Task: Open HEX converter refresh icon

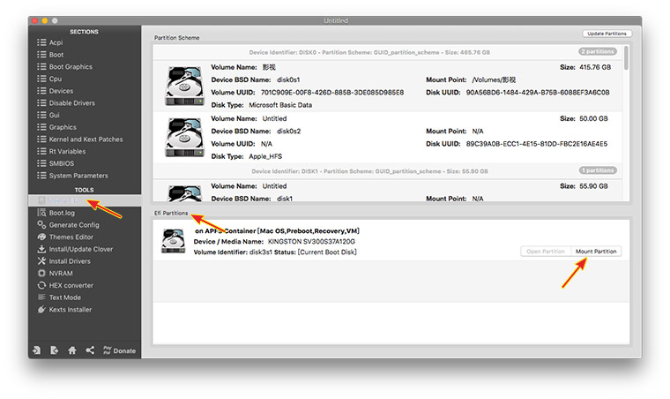Action: (41, 285)
